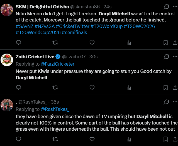Open @FarziCricketer profile mention

(57, 64)
